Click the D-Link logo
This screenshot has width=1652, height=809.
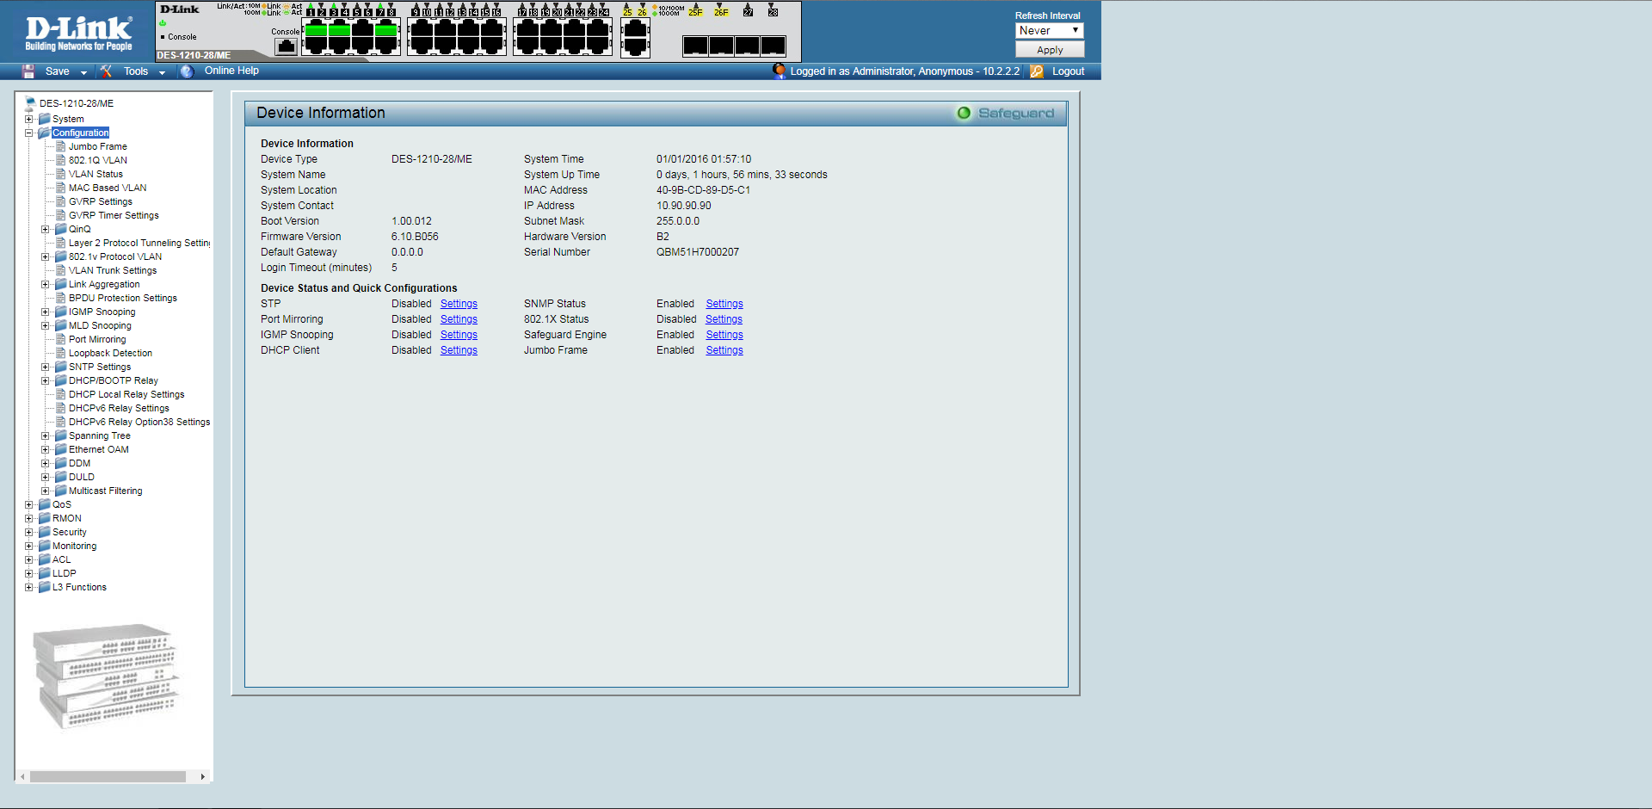[78, 34]
